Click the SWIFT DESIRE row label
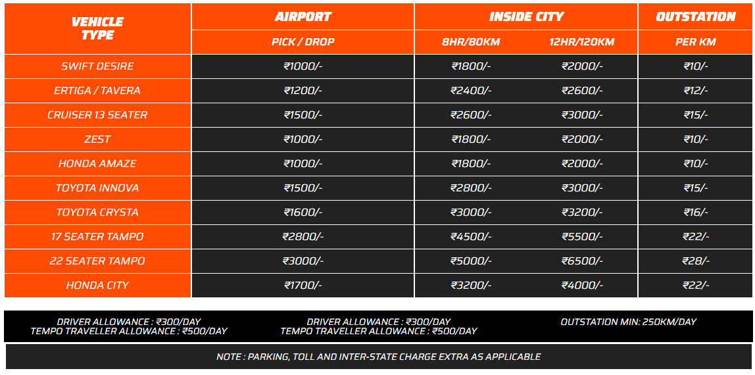 (x=98, y=66)
